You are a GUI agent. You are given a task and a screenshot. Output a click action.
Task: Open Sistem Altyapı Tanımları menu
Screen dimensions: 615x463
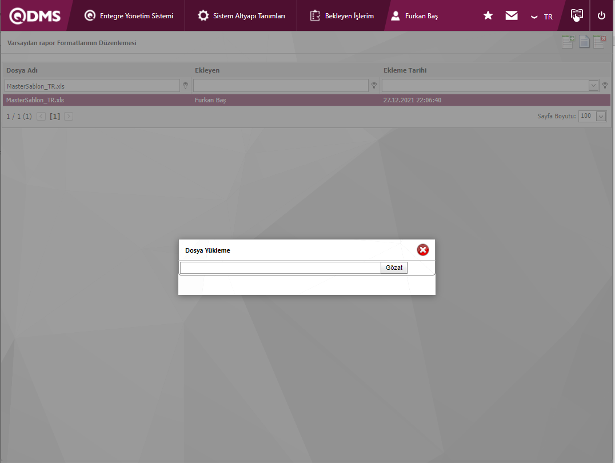coord(241,15)
